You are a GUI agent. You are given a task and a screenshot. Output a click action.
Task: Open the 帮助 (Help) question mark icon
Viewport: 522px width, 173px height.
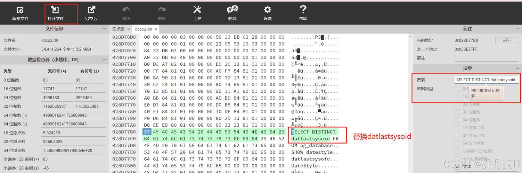pyautogui.click(x=303, y=10)
